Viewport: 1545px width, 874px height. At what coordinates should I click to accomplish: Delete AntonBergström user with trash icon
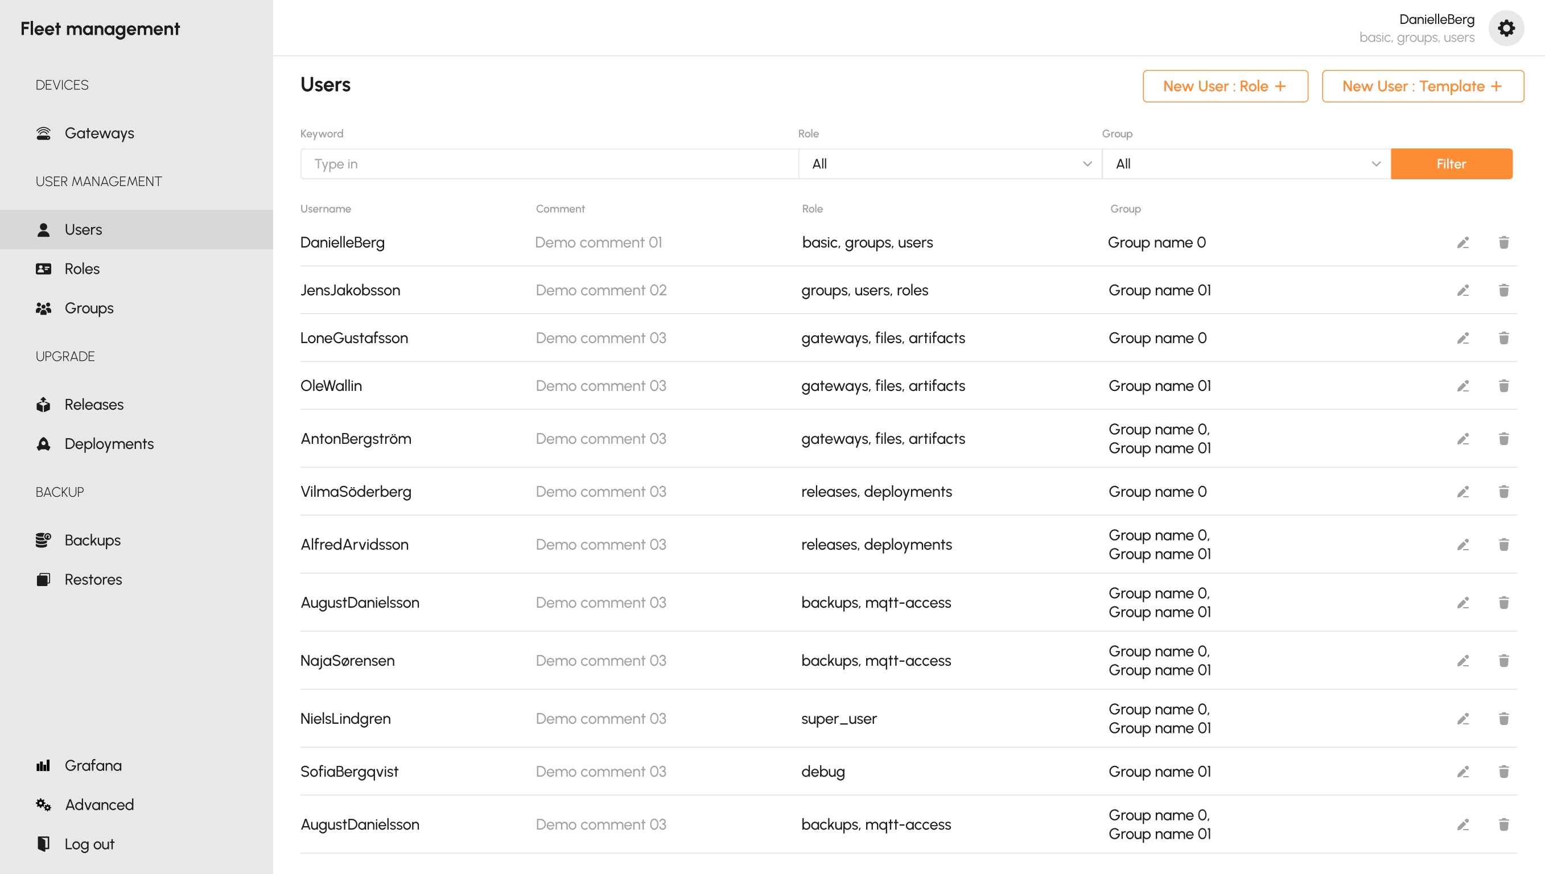[x=1503, y=439]
